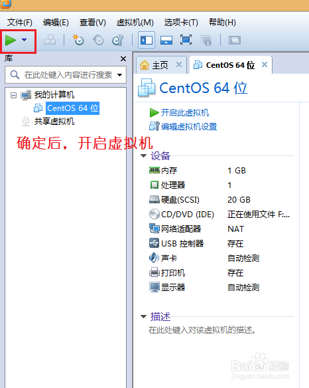Viewport: 309px width, 388px height.
Task: Click the green power on toolbar button
Action: [x=11, y=40]
